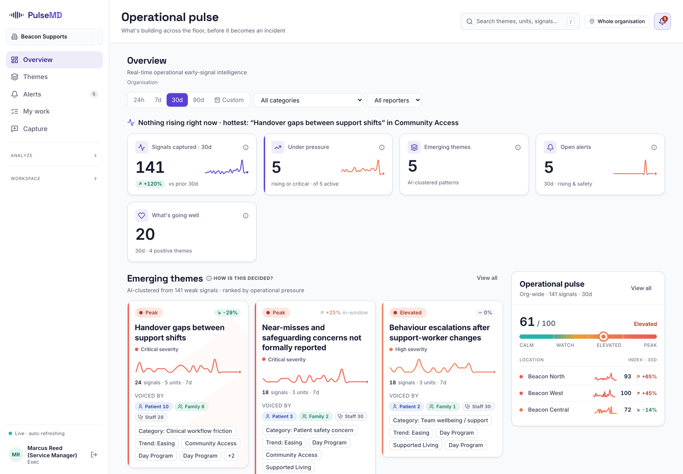View all in Operational pulse panel
This screenshot has height=474, width=683.
[641, 288]
